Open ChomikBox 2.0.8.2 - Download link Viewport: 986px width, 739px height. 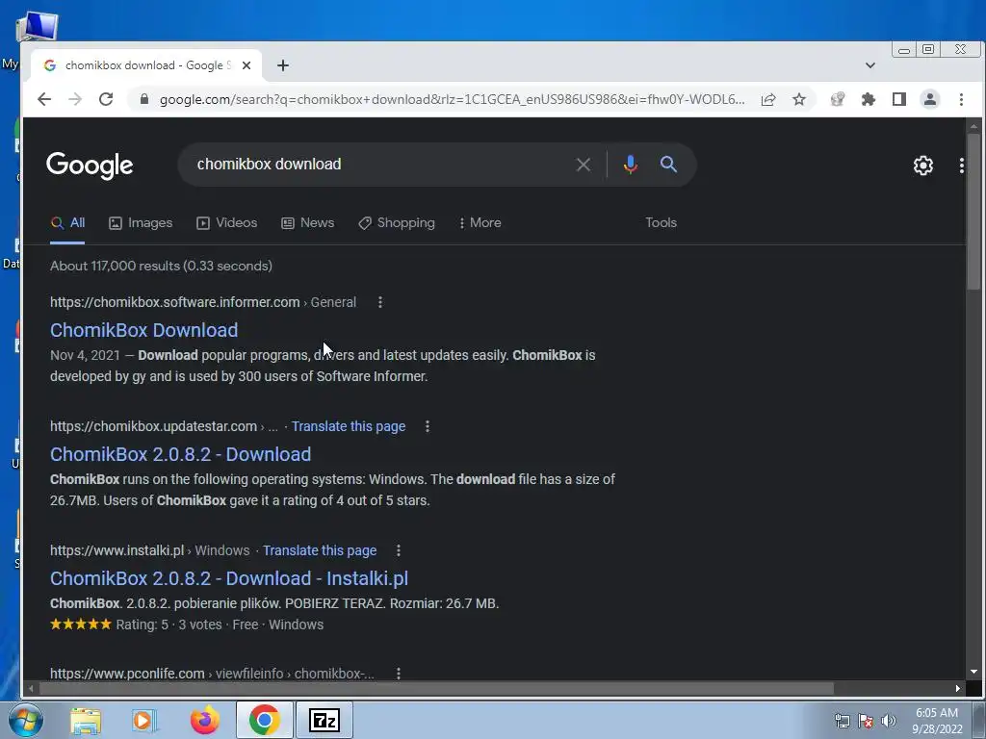180,454
